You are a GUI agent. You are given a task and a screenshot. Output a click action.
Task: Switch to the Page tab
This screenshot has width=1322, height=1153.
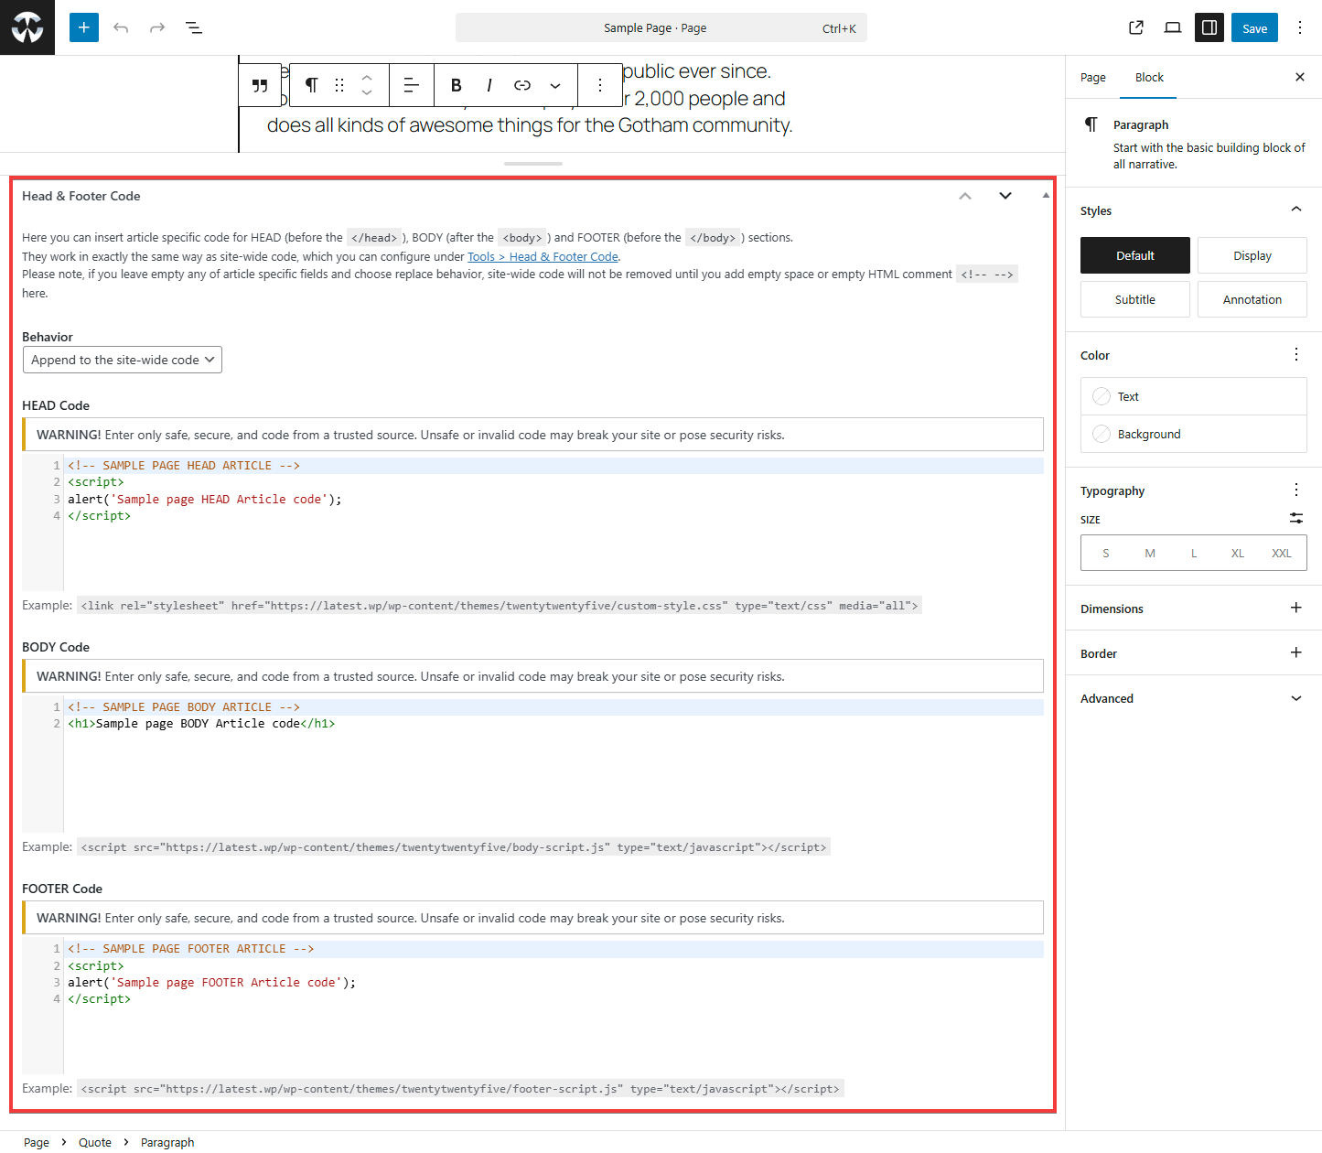coord(1093,78)
